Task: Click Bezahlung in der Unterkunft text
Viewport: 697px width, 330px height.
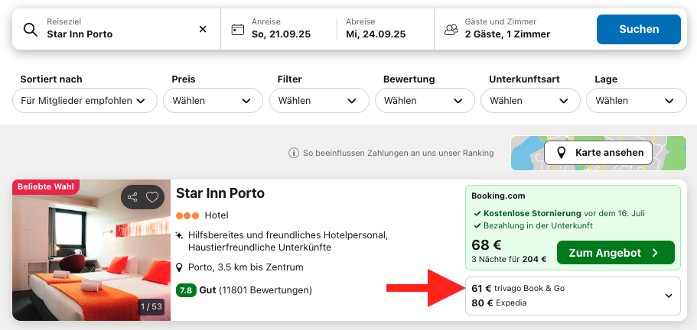Action: coord(538,226)
